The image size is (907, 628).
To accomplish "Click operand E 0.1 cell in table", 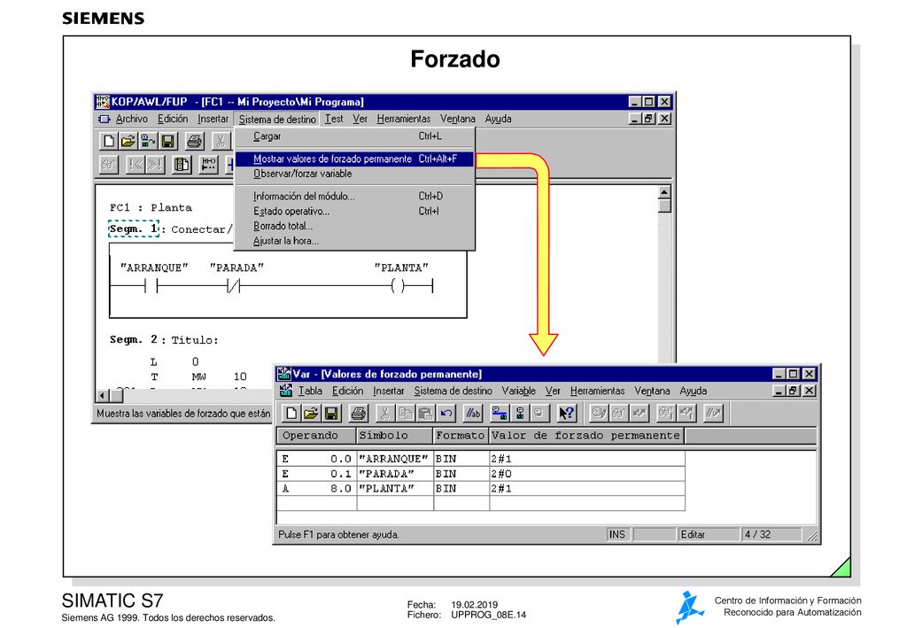I will (x=316, y=474).
